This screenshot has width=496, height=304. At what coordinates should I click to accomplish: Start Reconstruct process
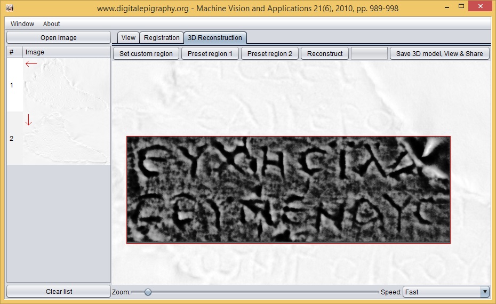tap(325, 53)
